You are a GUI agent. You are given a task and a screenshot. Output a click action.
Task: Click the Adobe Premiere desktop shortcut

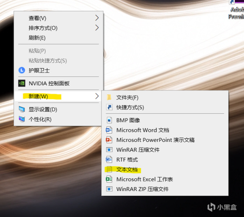pyautogui.click(x=236, y=9)
